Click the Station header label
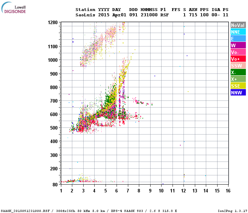The height and width of the screenshot is (213, 248). pos(85,10)
